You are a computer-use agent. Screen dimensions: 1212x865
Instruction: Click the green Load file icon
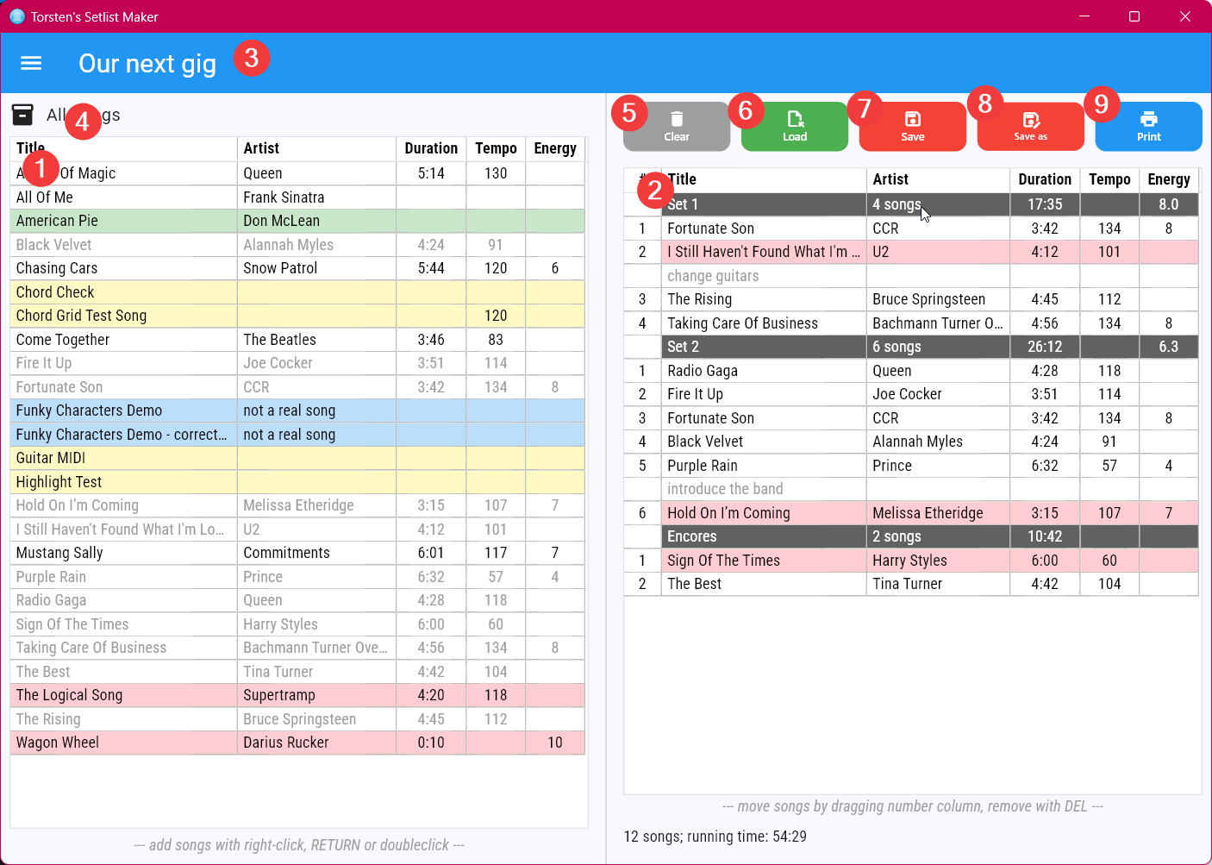click(x=794, y=126)
